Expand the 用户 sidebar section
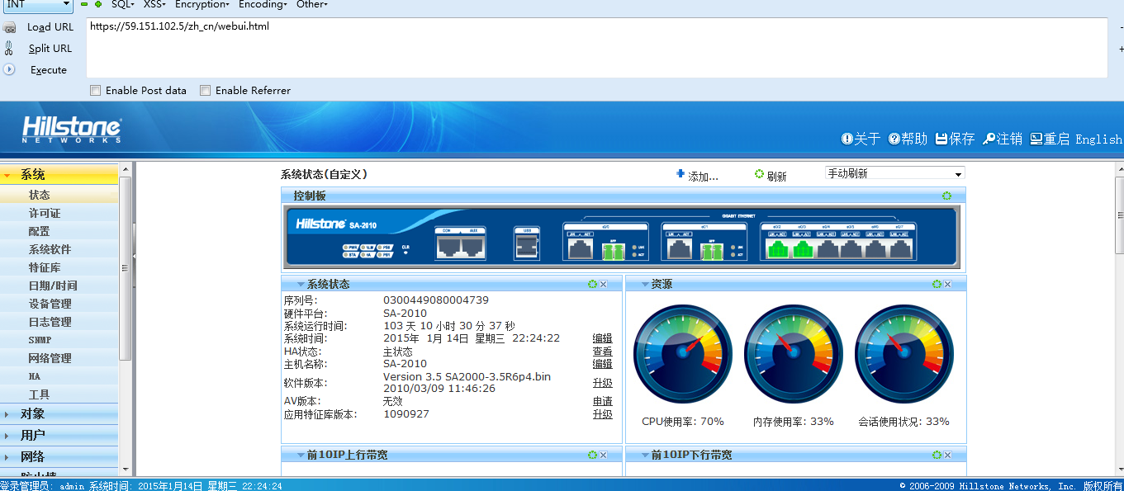The width and height of the screenshot is (1124, 491). pos(59,435)
